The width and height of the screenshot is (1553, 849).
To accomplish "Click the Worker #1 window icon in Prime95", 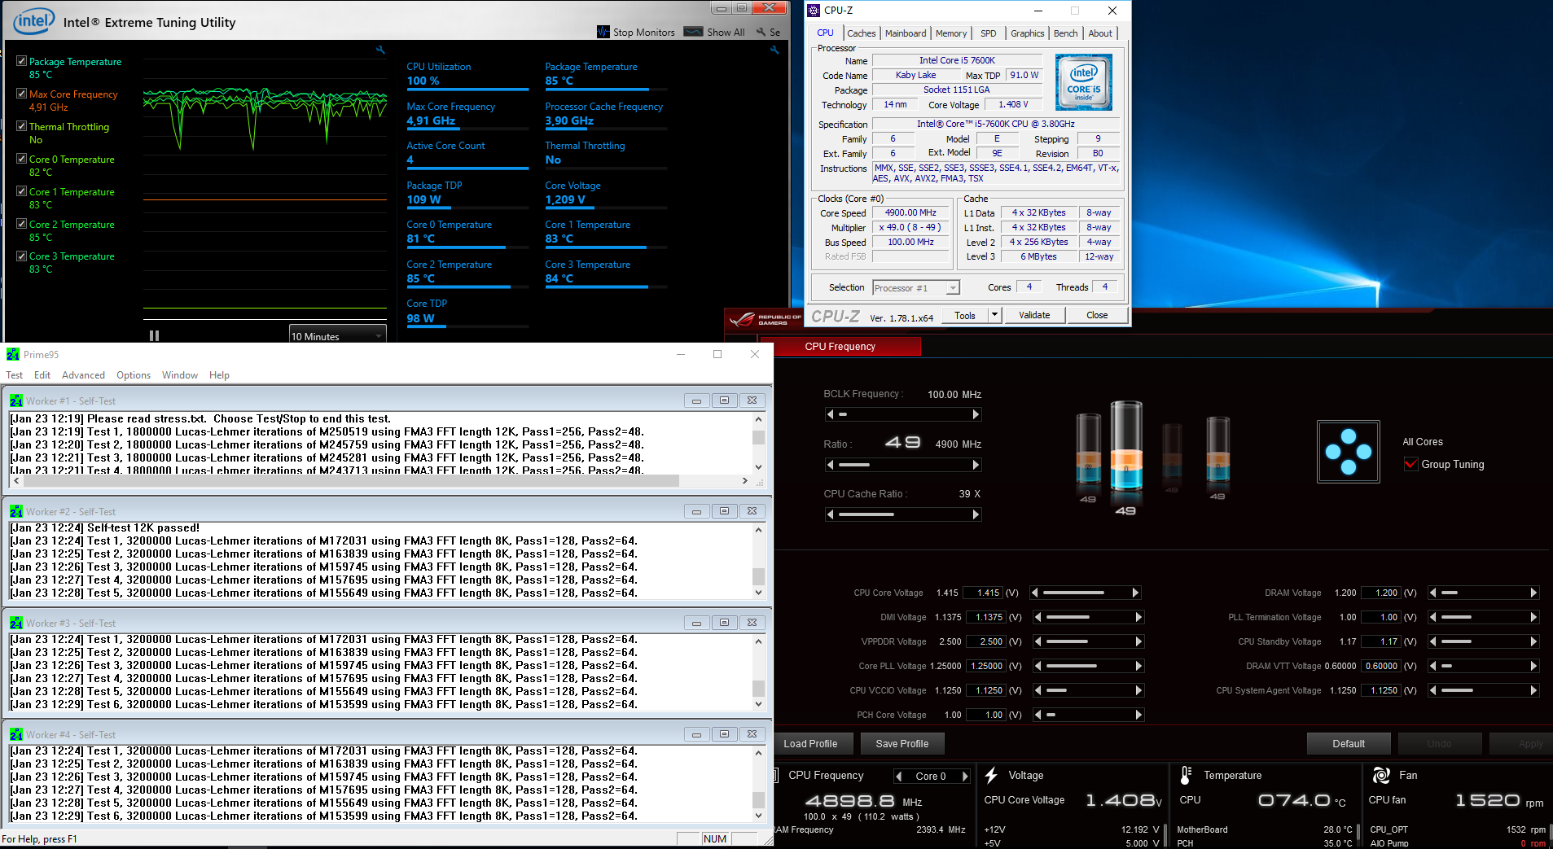I will 16,400.
